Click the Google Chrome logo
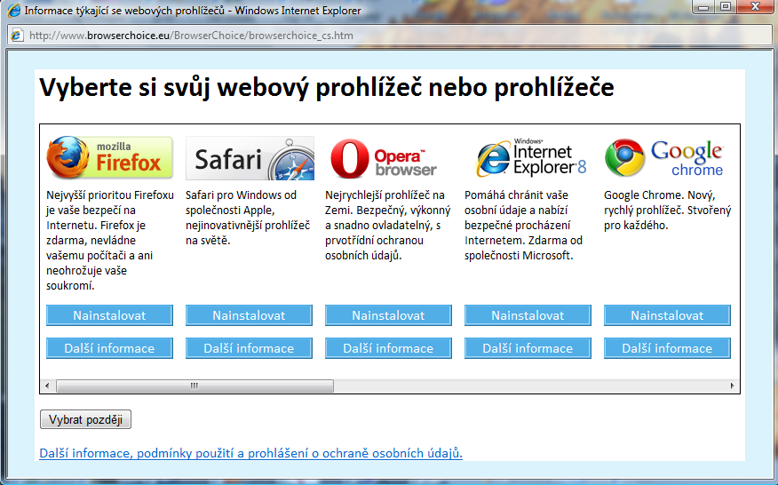This screenshot has height=485, width=778. pyautogui.click(x=664, y=158)
